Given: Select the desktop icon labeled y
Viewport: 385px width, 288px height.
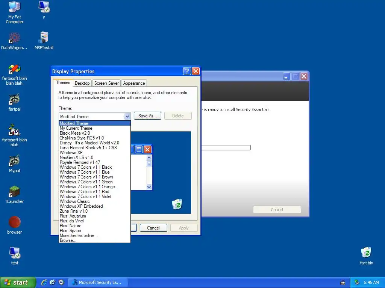Looking at the screenshot, I should 44,10.
